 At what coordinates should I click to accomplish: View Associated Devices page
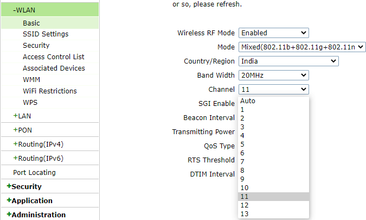(54, 68)
